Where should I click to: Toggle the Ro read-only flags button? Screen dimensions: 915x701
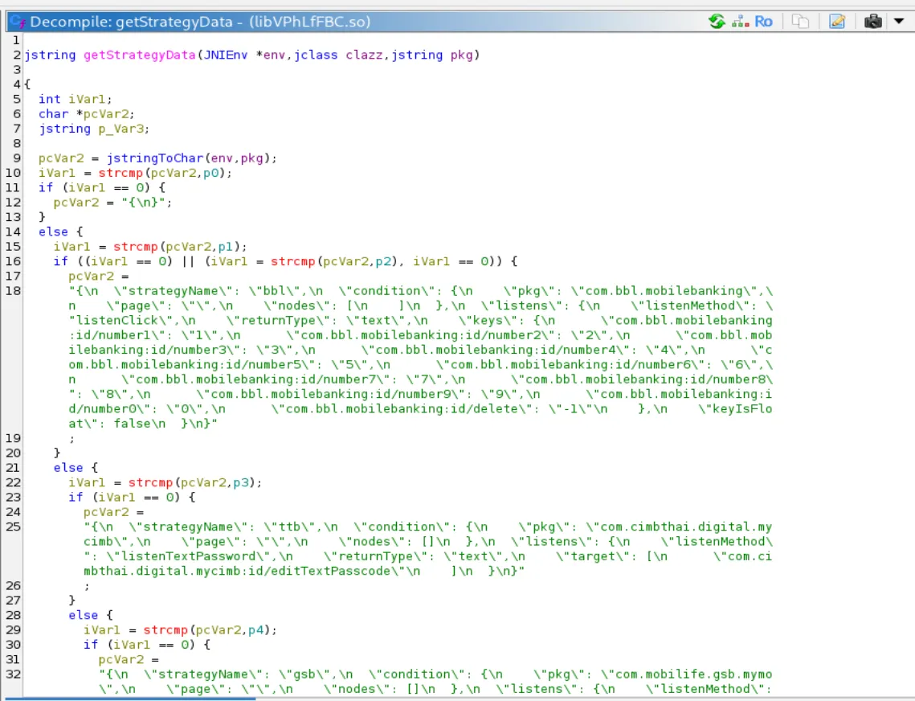coord(763,22)
